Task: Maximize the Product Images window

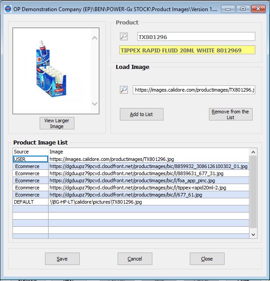Action: pos(243,8)
